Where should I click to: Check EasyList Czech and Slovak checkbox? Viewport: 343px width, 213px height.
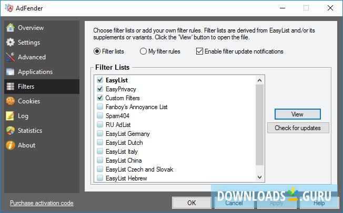pyautogui.click(x=100, y=169)
